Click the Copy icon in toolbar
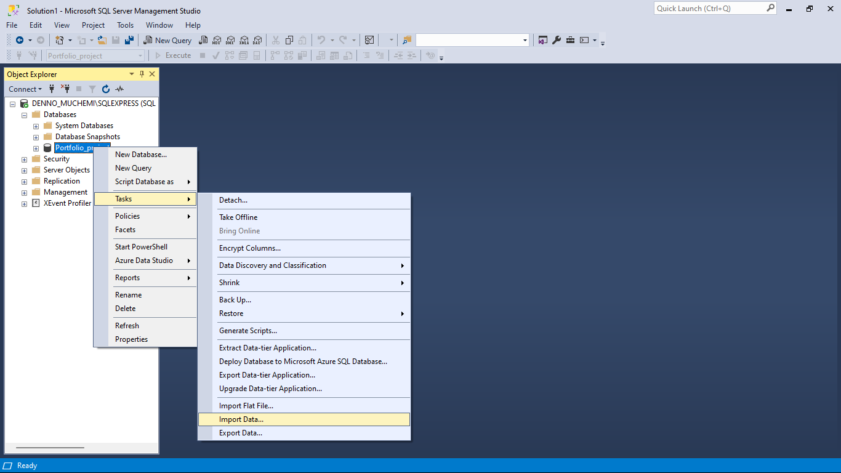 pyautogui.click(x=289, y=40)
